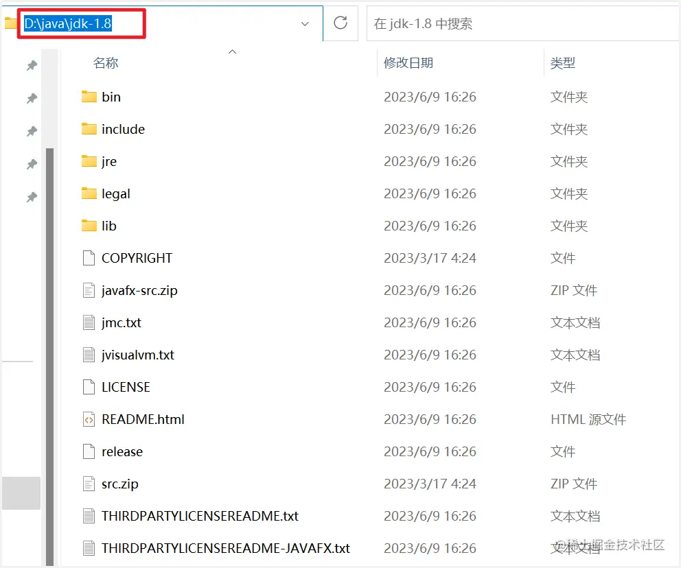Unpin the third pinned sidebar entry
681x568 pixels.
click(x=31, y=130)
